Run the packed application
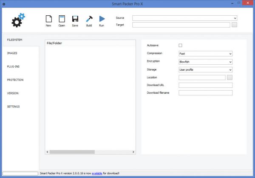Image resolution: width=255 pixels, height=178 pixels. point(102,21)
